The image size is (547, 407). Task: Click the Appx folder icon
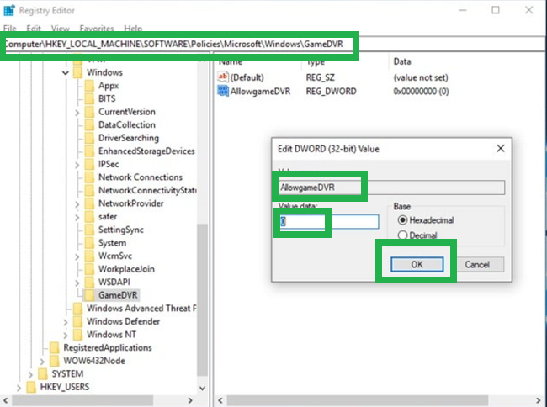90,86
